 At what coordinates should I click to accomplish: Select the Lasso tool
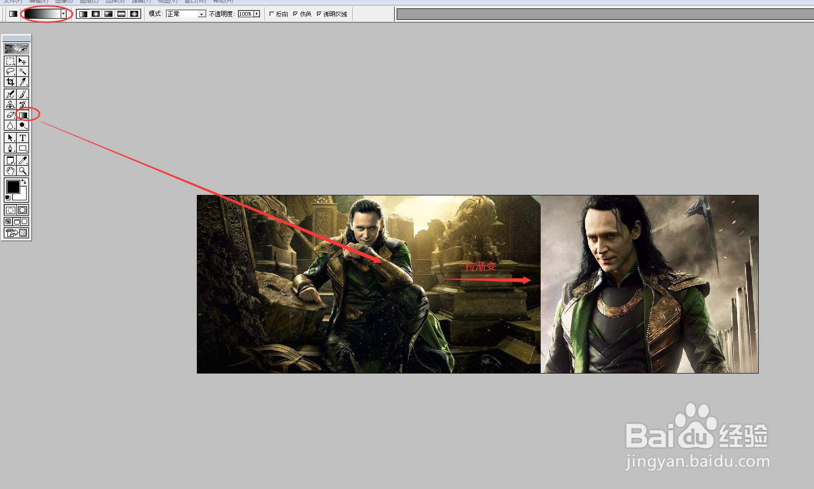coord(10,72)
